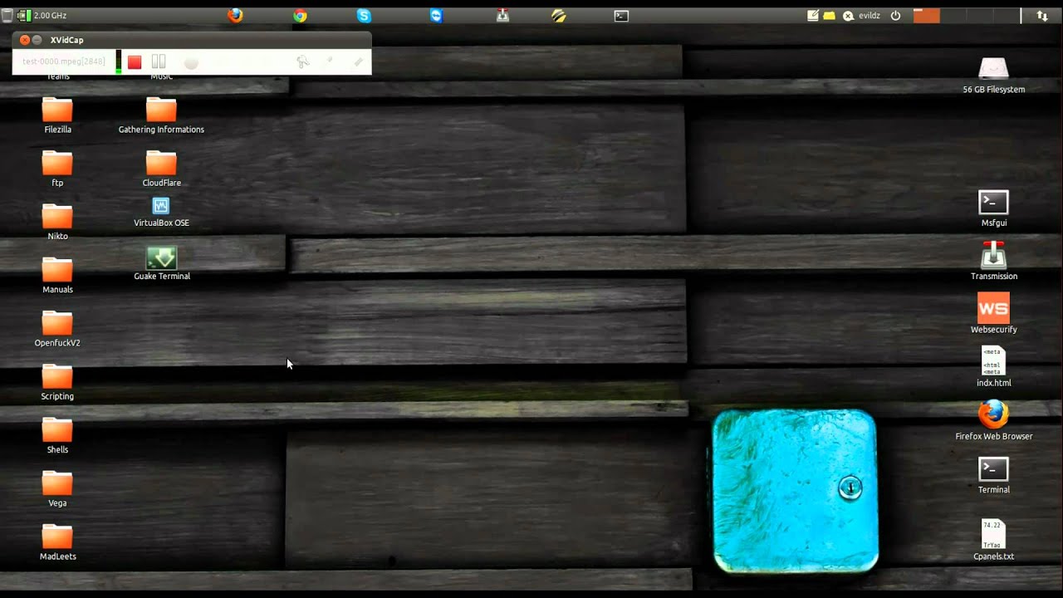Open the 56 GB Filesystem drive

994,76
